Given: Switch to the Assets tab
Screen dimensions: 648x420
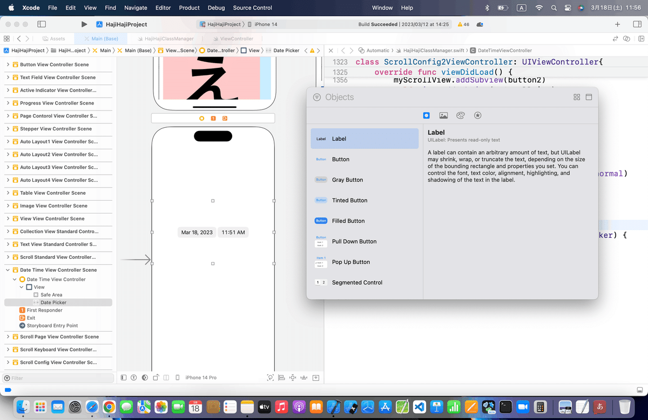Looking at the screenshot, I should click(x=53, y=39).
